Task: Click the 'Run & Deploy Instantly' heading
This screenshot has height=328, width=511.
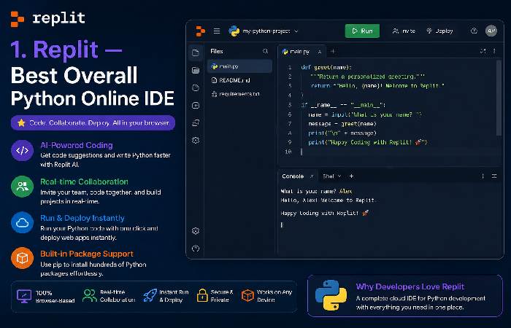Action: pos(82,218)
